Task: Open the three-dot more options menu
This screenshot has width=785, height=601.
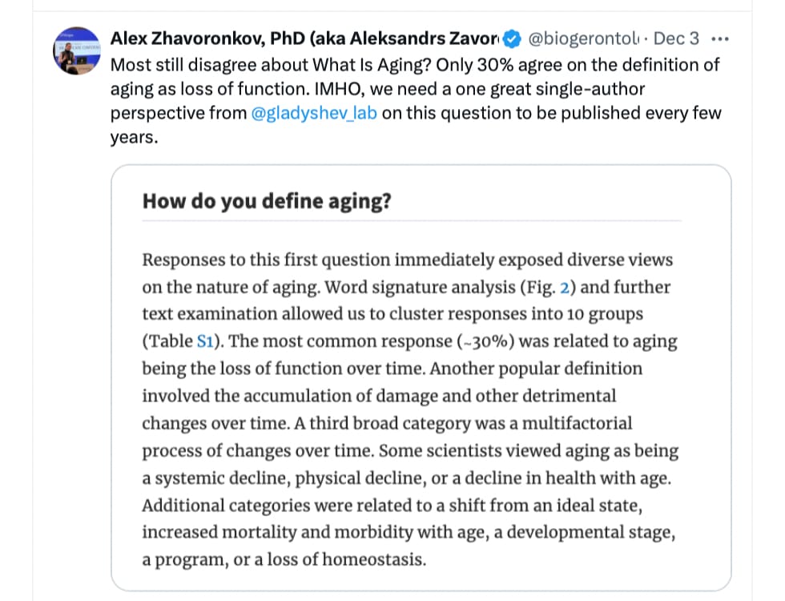Action: click(719, 39)
